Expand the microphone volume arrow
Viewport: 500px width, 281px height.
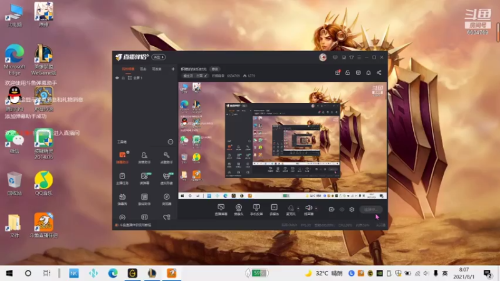click(x=298, y=209)
